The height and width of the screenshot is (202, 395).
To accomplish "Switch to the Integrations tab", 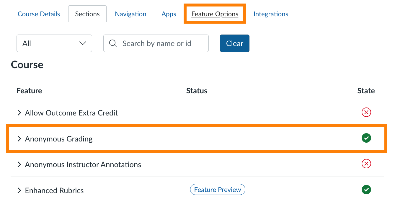I will pyautogui.click(x=271, y=14).
